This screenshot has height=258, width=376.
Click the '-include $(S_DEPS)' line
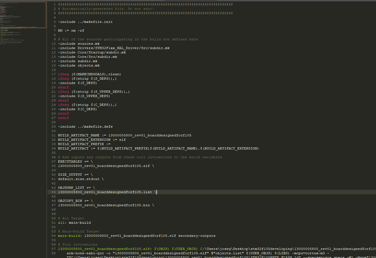[x=78, y=83]
